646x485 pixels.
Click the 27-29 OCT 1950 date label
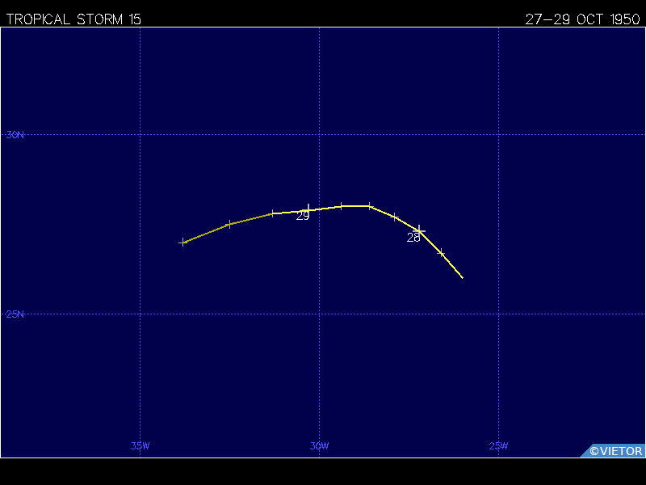tap(582, 19)
